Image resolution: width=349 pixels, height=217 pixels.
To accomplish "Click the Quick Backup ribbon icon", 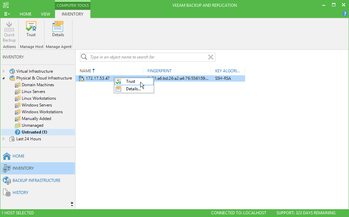I will pos(9,26).
